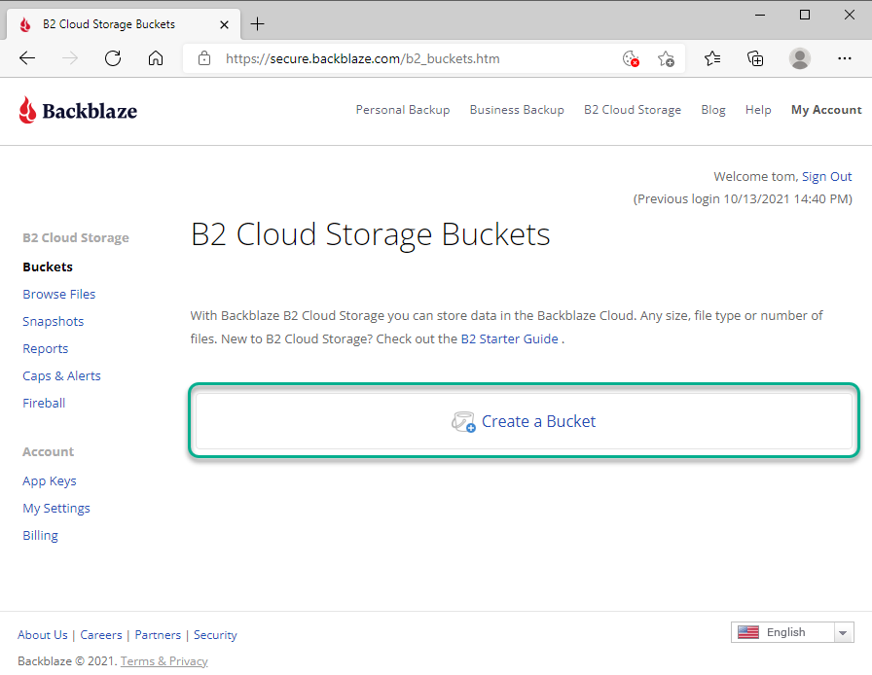
Task: Select the B2 Cloud Storage Buckets browser tab
Action: pyautogui.click(x=124, y=24)
